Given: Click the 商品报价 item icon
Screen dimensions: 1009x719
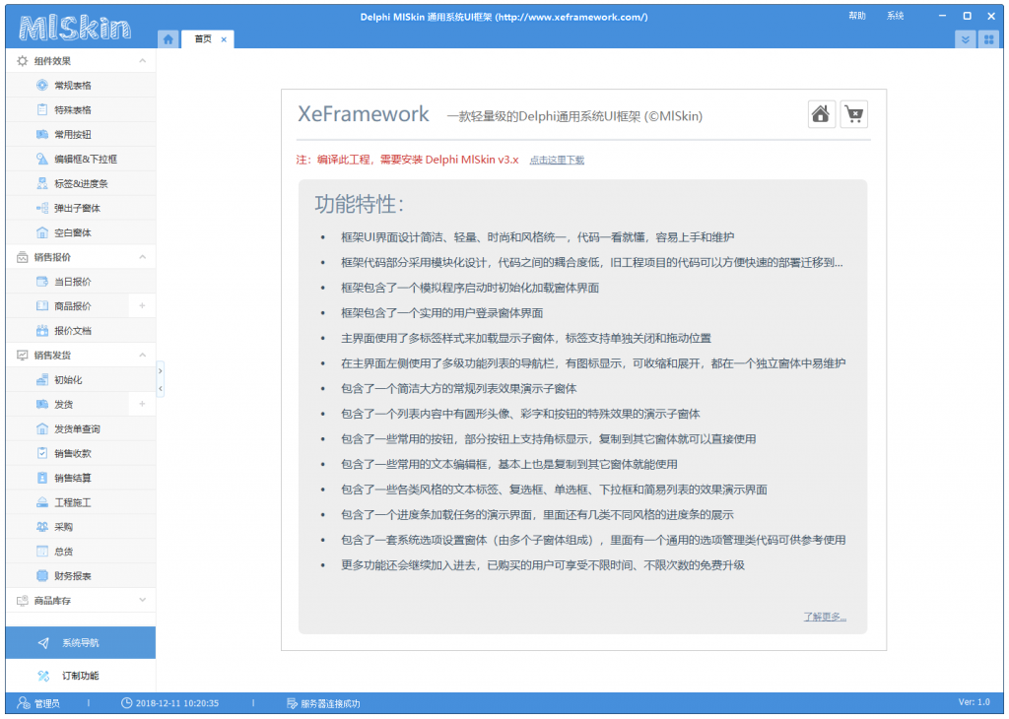Looking at the screenshot, I should (41, 306).
